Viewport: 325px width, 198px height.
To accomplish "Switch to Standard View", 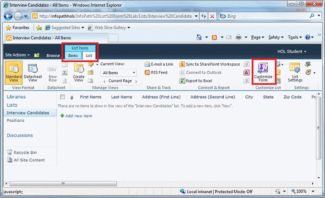I will point(14,72).
